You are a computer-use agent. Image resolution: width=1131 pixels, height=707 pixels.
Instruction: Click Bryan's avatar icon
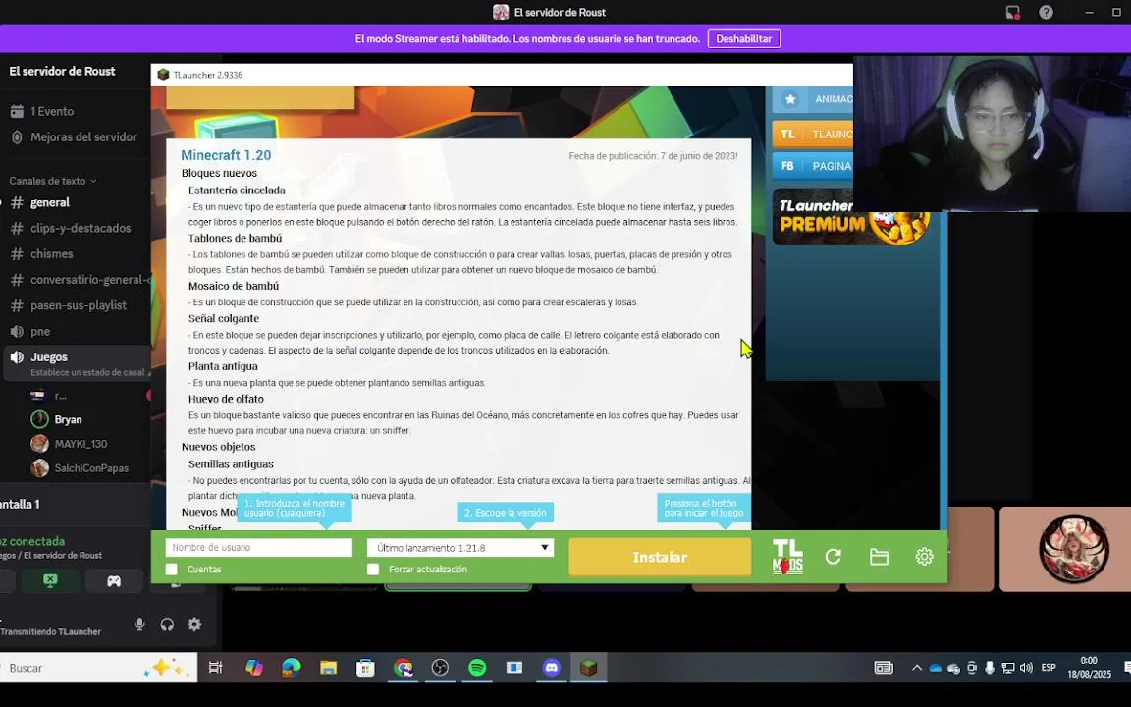pos(39,419)
